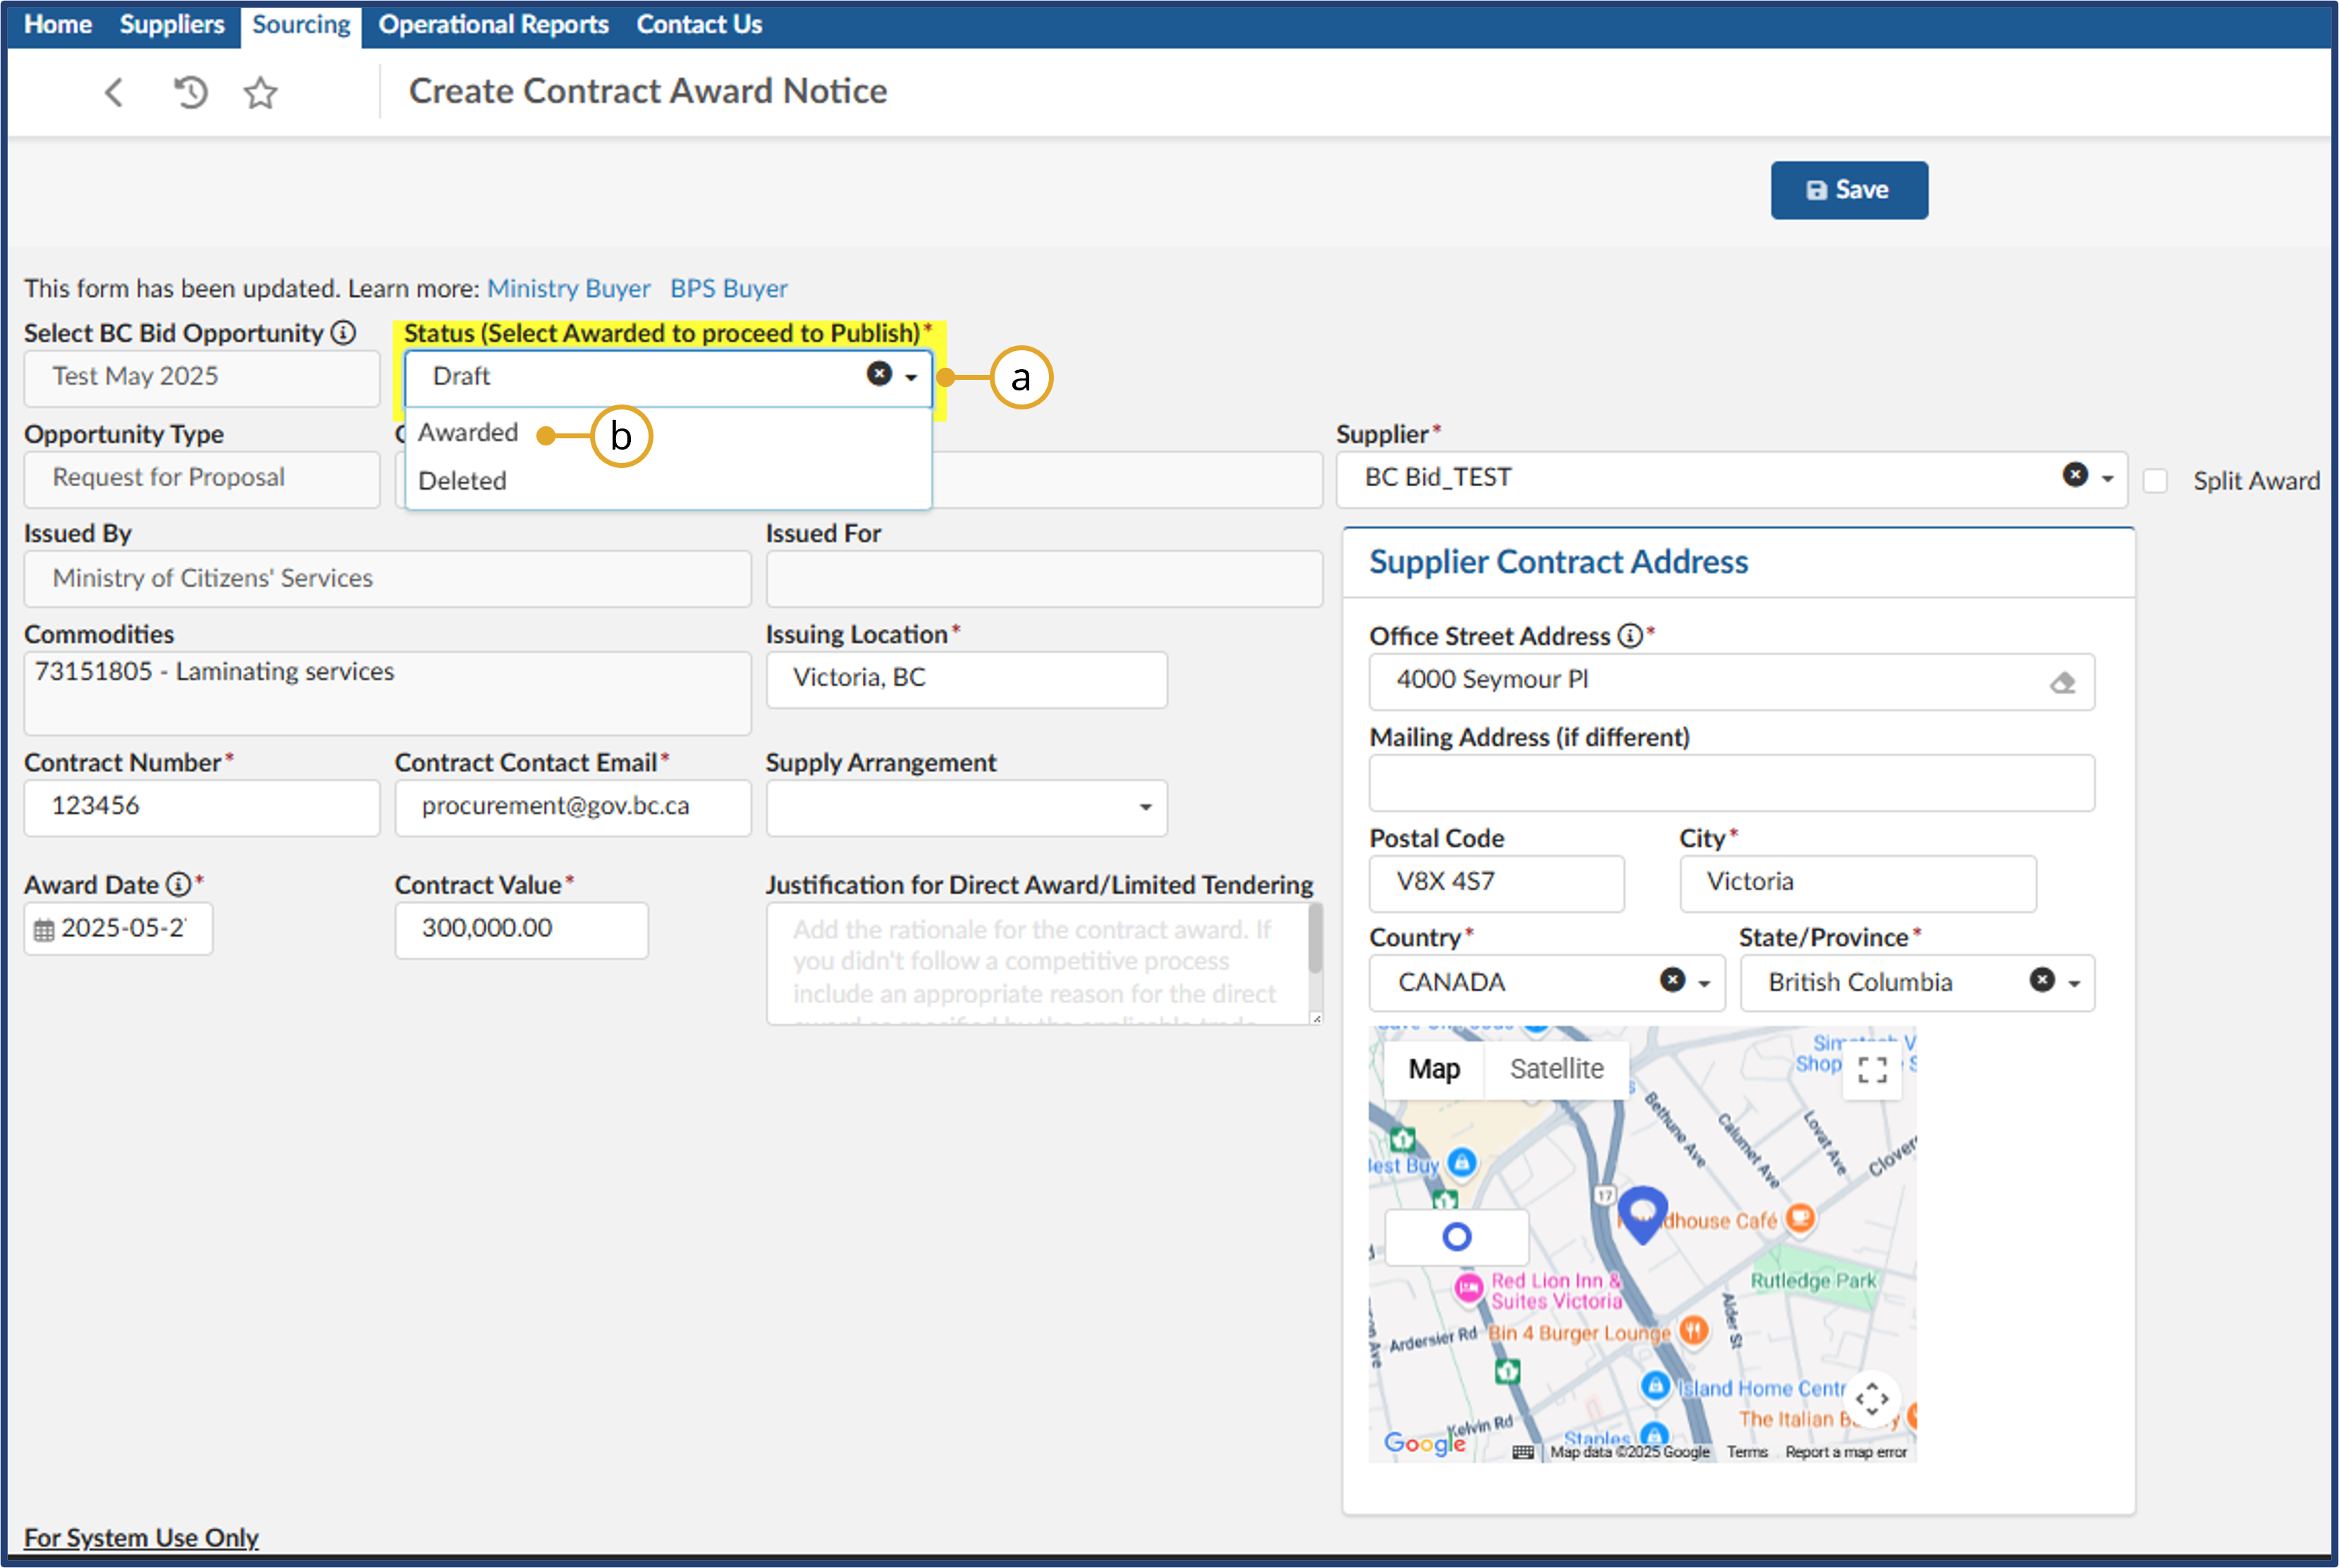The width and height of the screenshot is (2339, 1568).
Task: Open the Award Date calendar icon
Action: [44, 930]
